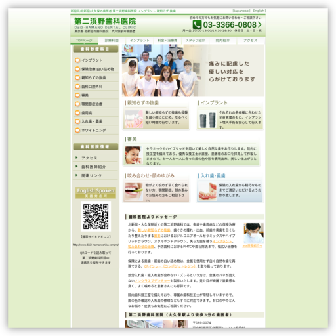Image resolution: width=336 pixels, height=336 pixels.
Task: Click the orange circle icon next to 審美 in sidebar
Action: (x=77, y=95)
